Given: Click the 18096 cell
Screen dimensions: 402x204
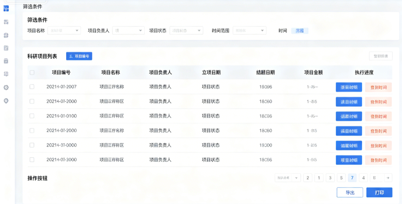Looking at the screenshot, I should 266,116.
